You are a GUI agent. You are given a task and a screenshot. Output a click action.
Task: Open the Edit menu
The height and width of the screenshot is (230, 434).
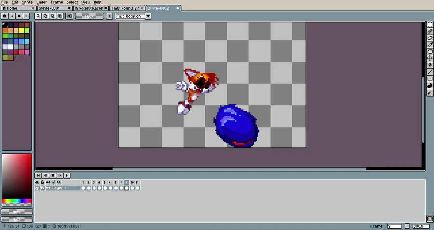click(x=14, y=2)
